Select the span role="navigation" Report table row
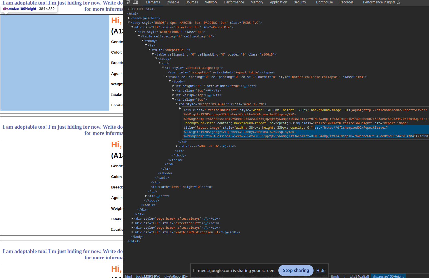The width and height of the screenshot is (429, 278). coord(221,73)
